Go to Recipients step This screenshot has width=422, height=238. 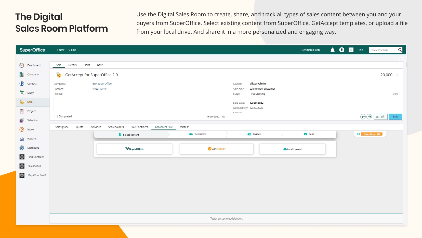pyautogui.click(x=198, y=134)
